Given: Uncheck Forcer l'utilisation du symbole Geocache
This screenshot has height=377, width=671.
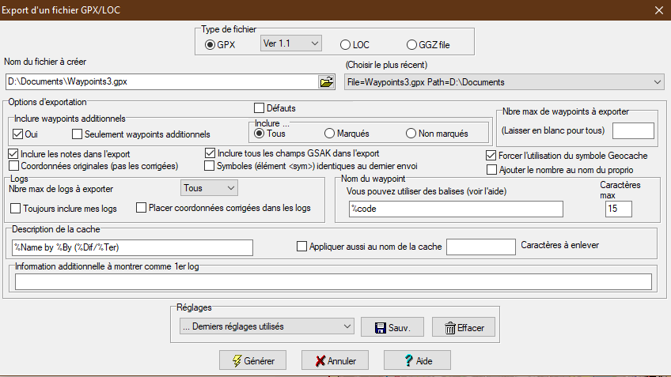Looking at the screenshot, I should coord(491,154).
